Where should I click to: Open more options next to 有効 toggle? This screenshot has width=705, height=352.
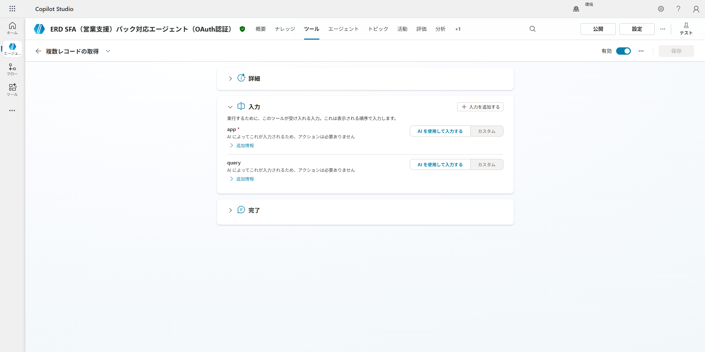tap(641, 51)
